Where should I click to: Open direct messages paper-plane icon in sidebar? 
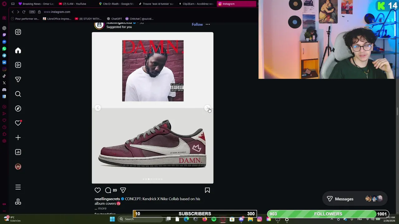18,80
